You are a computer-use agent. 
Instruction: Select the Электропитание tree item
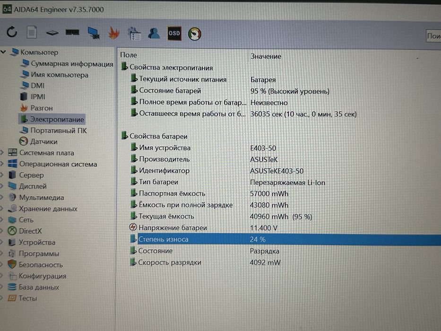tap(52, 119)
